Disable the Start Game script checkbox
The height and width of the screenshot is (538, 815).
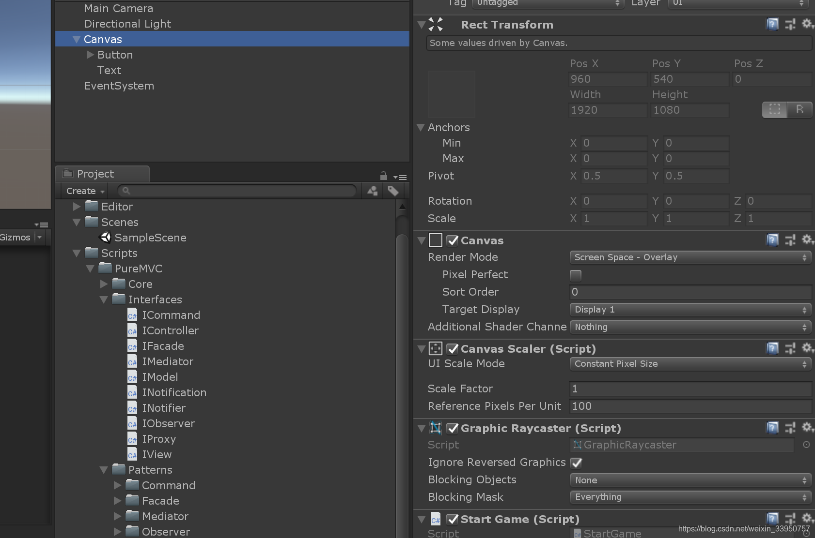coord(453,519)
